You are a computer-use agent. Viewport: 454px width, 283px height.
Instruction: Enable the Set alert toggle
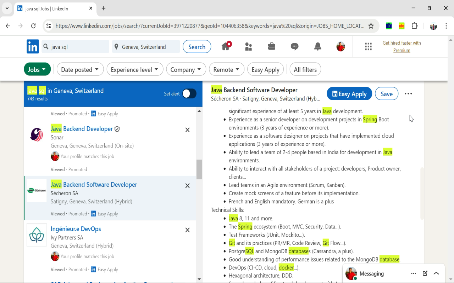pos(189,94)
